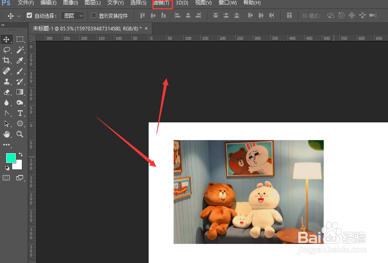The width and height of the screenshot is (388, 263).
Task: Open the 图层 auto-select dropdown
Action: pyautogui.click(x=72, y=16)
